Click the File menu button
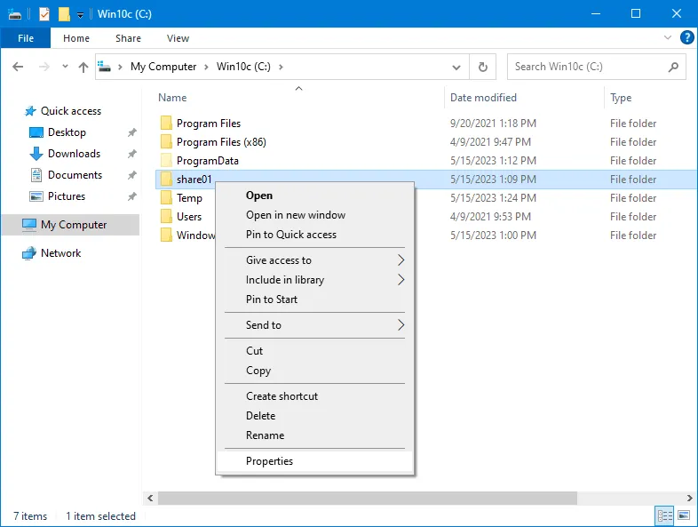Image resolution: width=698 pixels, height=527 pixels. [26, 38]
